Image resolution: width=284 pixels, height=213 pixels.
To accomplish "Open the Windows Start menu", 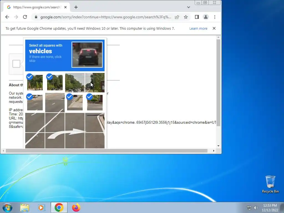I will click(7, 207).
